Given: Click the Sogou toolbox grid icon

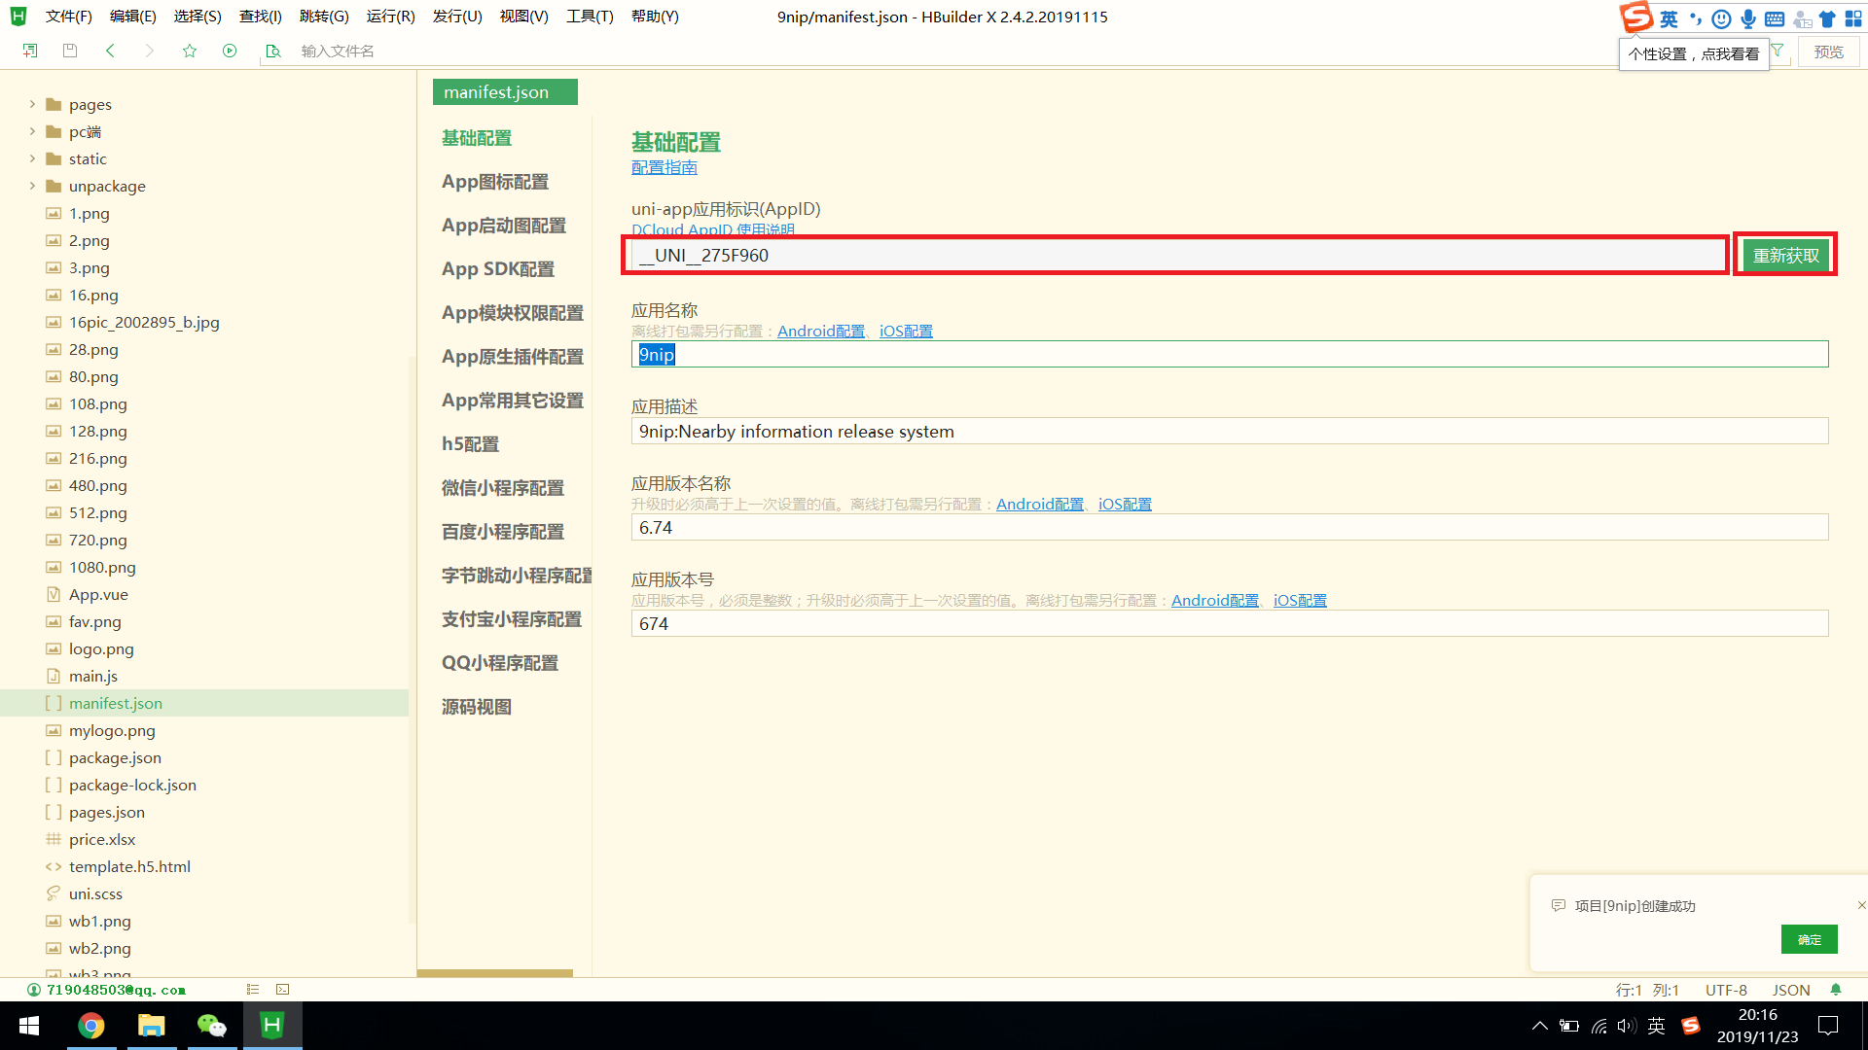Looking at the screenshot, I should (1853, 18).
